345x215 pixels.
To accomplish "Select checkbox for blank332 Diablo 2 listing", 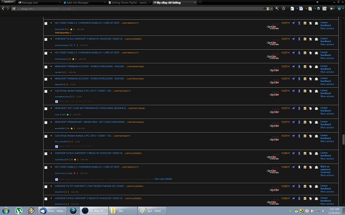I will tap(46, 23).
